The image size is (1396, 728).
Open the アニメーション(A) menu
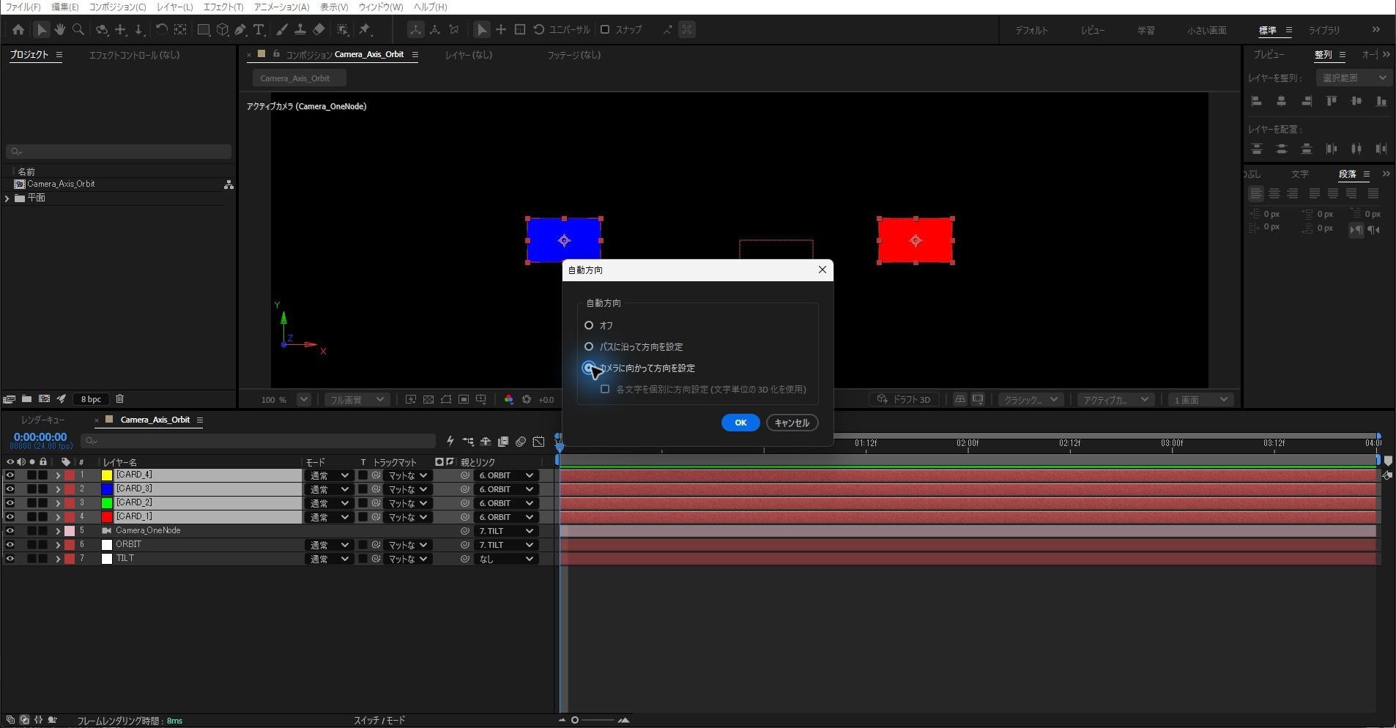281,7
